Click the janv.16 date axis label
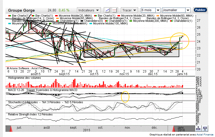This screenshot has height=137, width=215. point(182,74)
